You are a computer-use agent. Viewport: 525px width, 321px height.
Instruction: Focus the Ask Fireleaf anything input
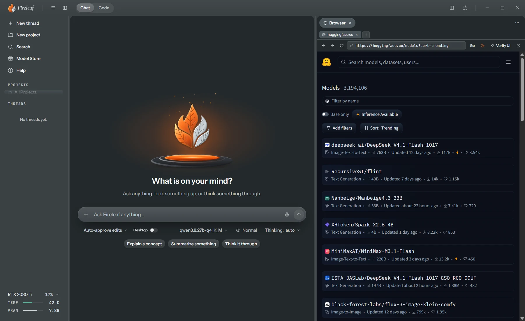186,214
